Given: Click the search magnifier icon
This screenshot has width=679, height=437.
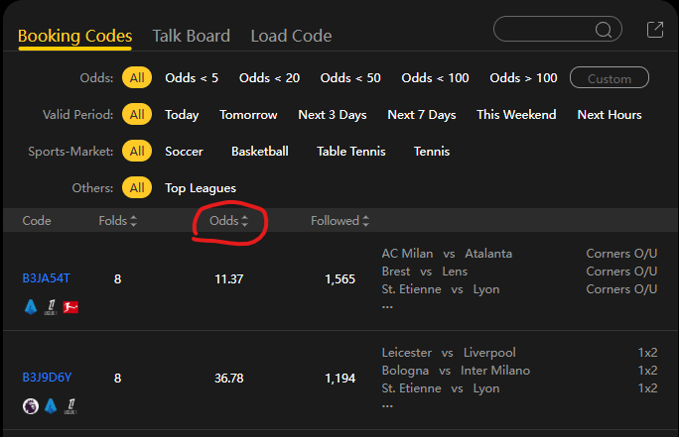Looking at the screenshot, I should [604, 30].
